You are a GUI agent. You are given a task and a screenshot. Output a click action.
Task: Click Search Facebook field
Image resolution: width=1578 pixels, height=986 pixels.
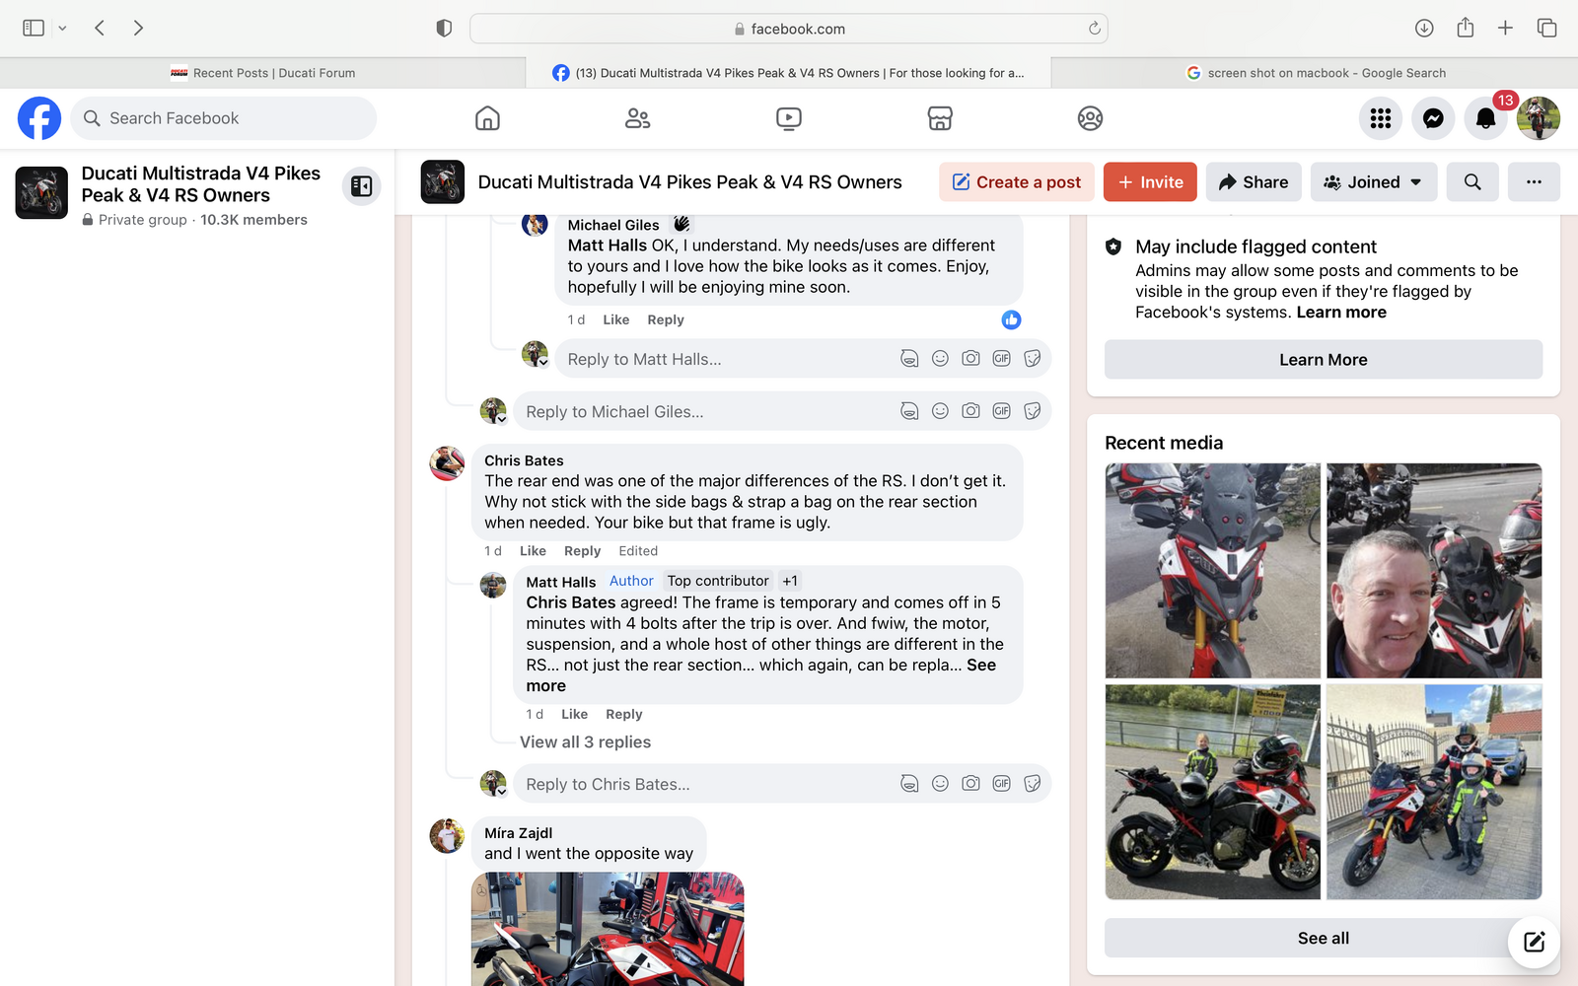pos(224,118)
